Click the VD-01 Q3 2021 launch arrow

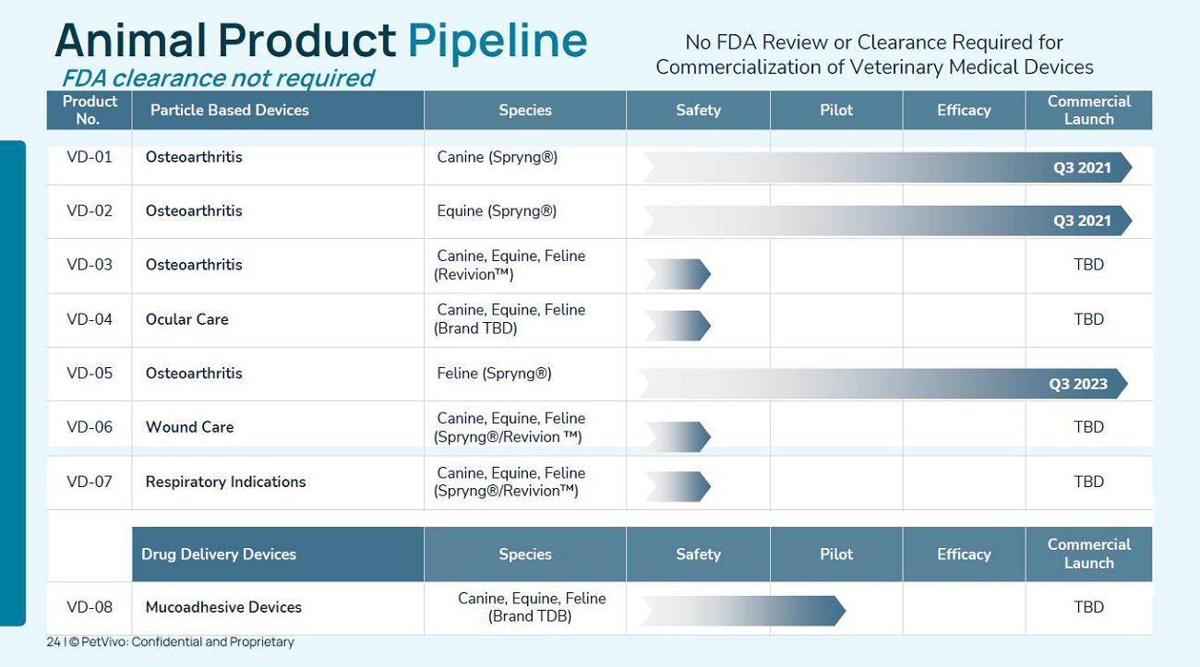(887, 167)
